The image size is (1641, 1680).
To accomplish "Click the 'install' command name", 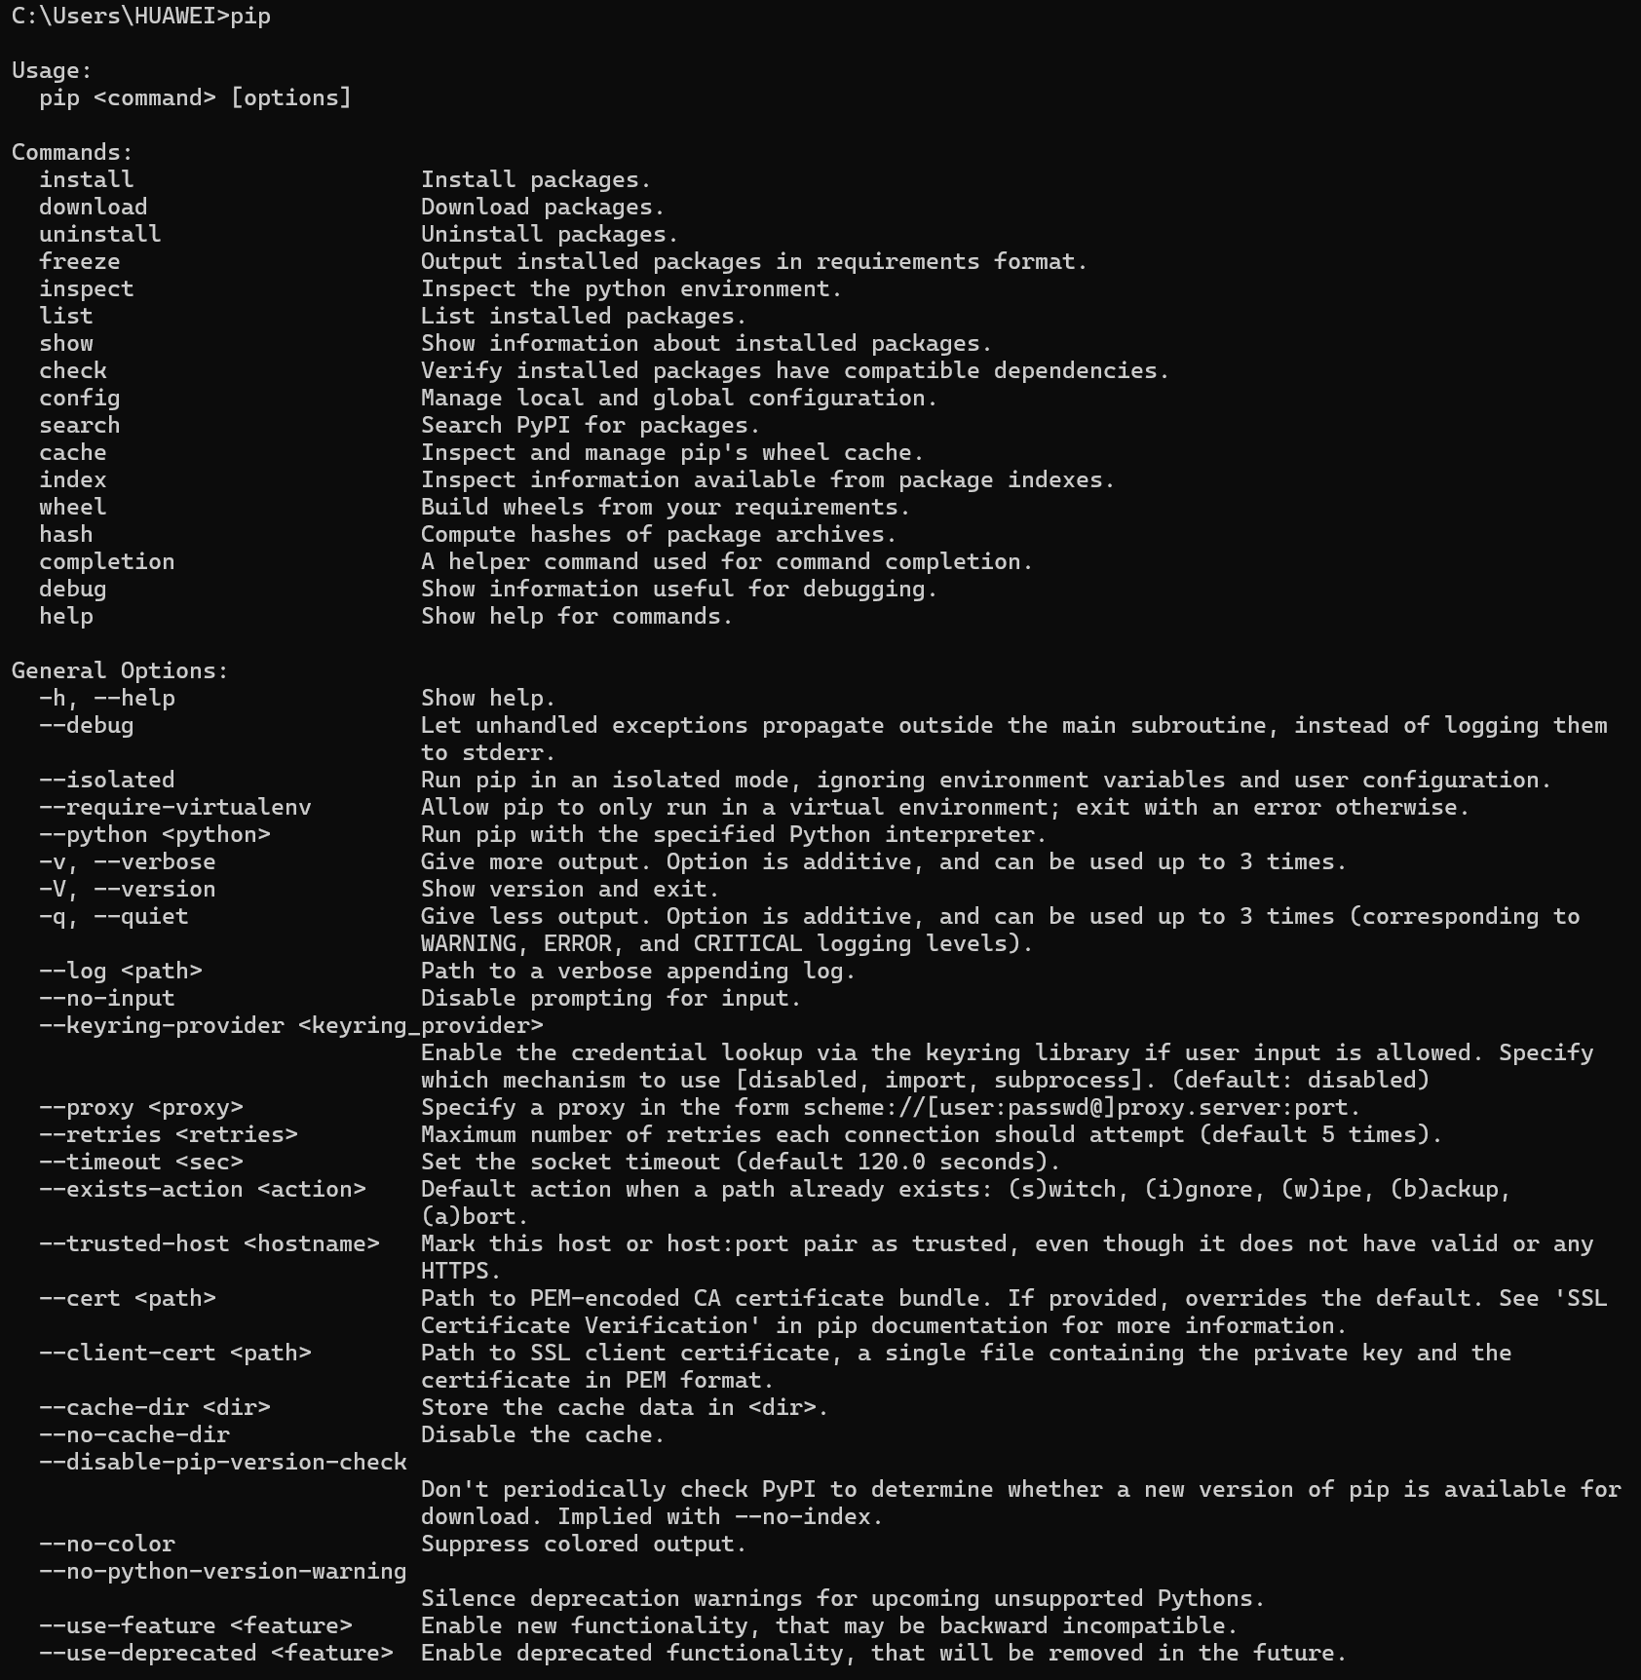I will tap(87, 179).
